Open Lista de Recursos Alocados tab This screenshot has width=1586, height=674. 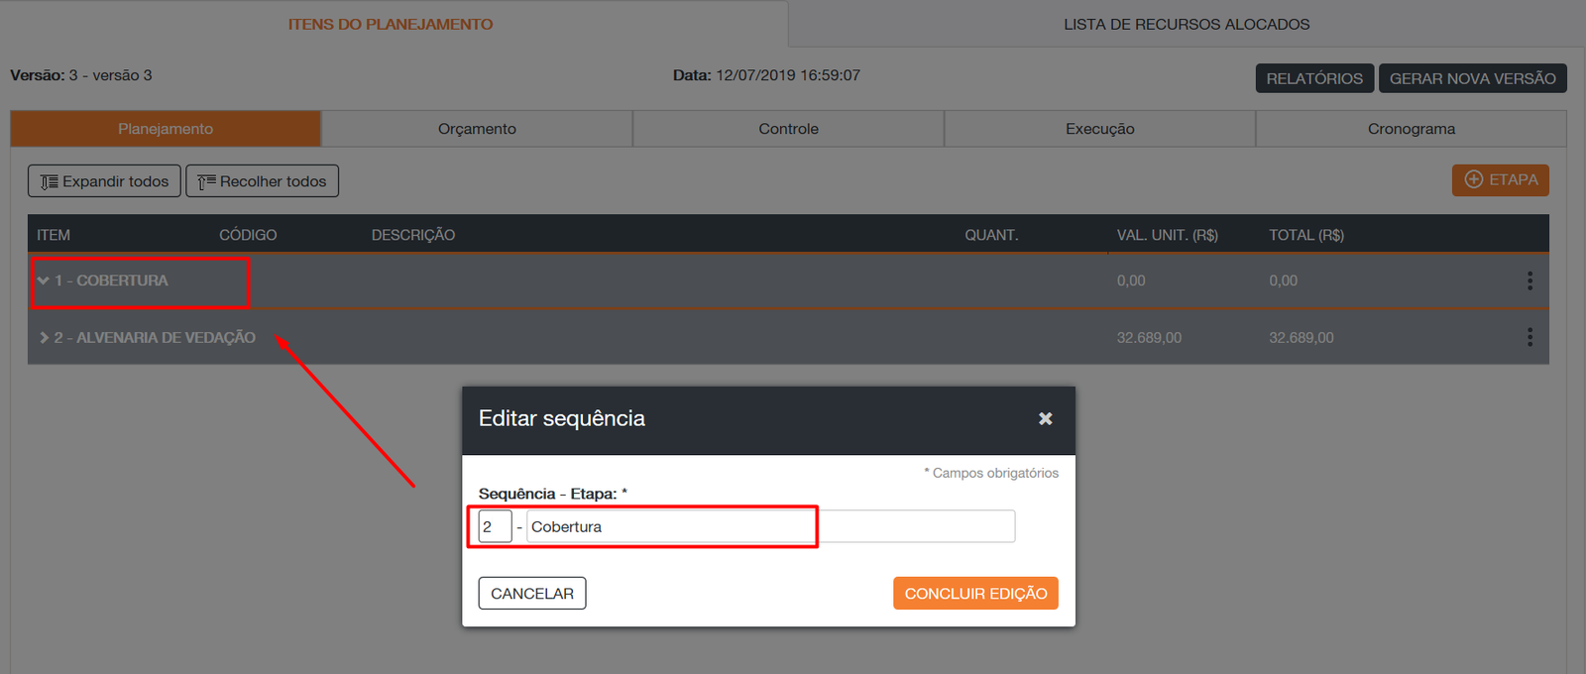[1186, 24]
